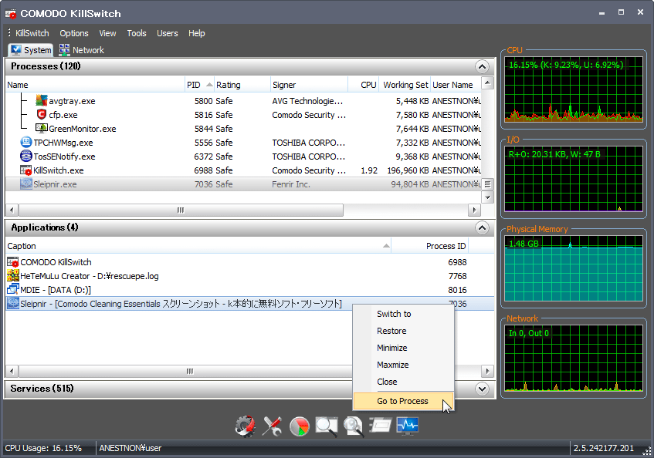Switch to the Network tab
654x458 pixels.
(81, 50)
